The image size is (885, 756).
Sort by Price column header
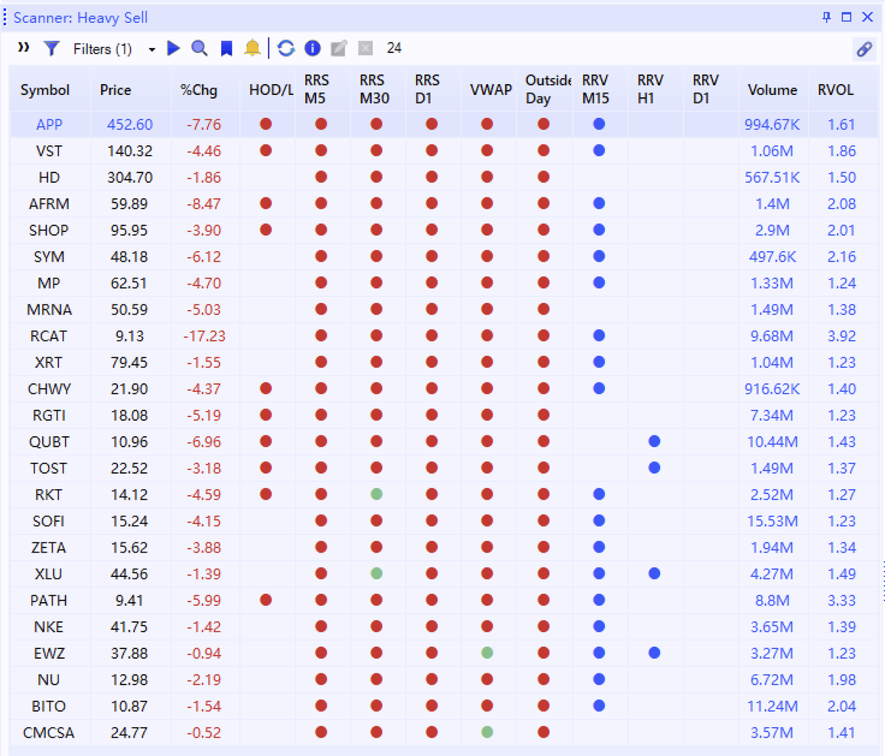(116, 90)
